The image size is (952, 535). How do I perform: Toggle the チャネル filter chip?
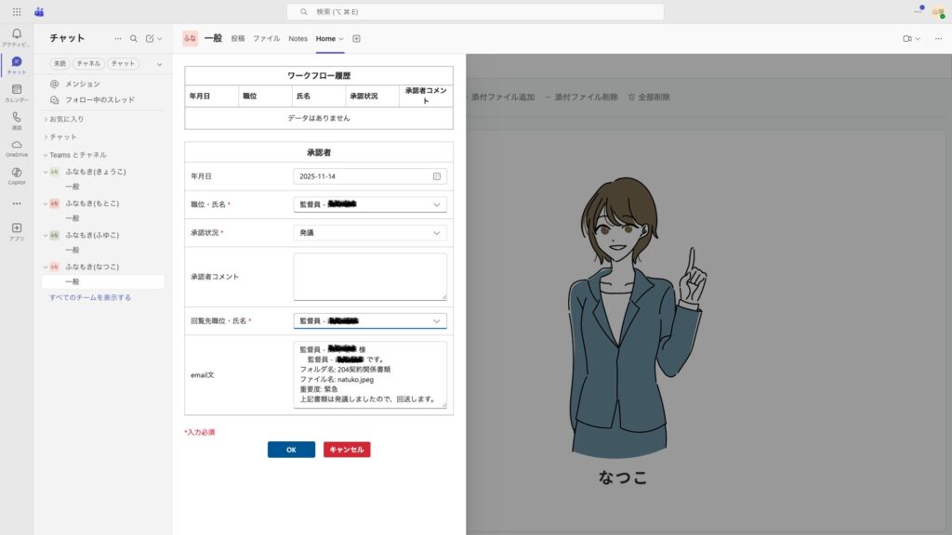click(87, 63)
